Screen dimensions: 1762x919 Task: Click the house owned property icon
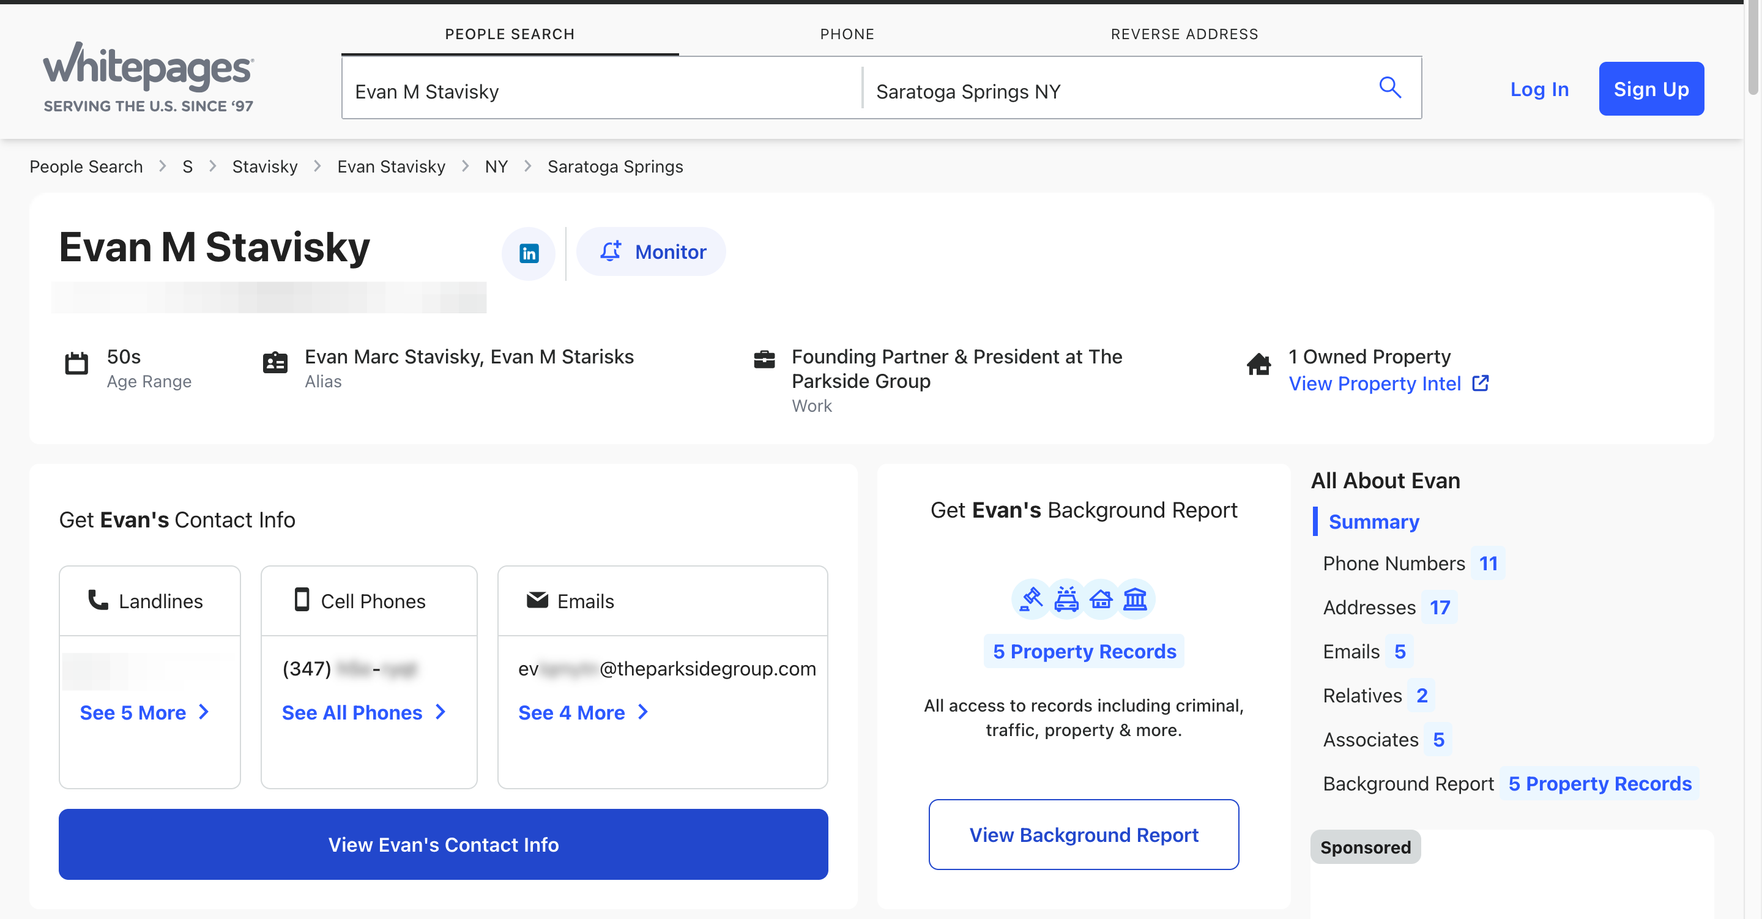pyautogui.click(x=1258, y=364)
